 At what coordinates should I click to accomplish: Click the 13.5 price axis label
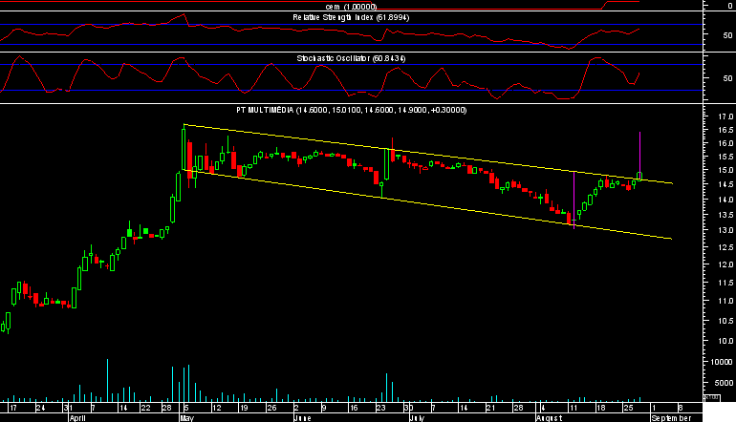coord(725,215)
